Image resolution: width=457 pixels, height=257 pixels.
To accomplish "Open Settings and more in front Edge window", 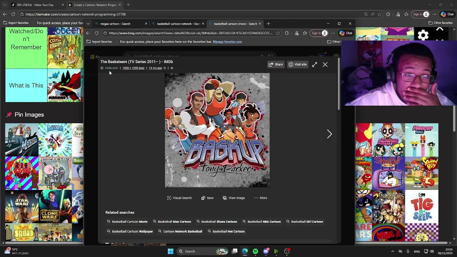I will coord(333,33).
